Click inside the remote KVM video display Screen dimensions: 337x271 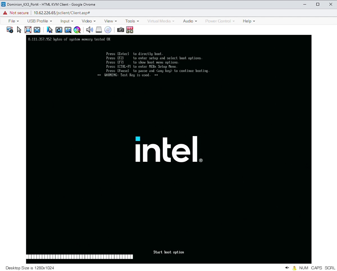click(169, 149)
